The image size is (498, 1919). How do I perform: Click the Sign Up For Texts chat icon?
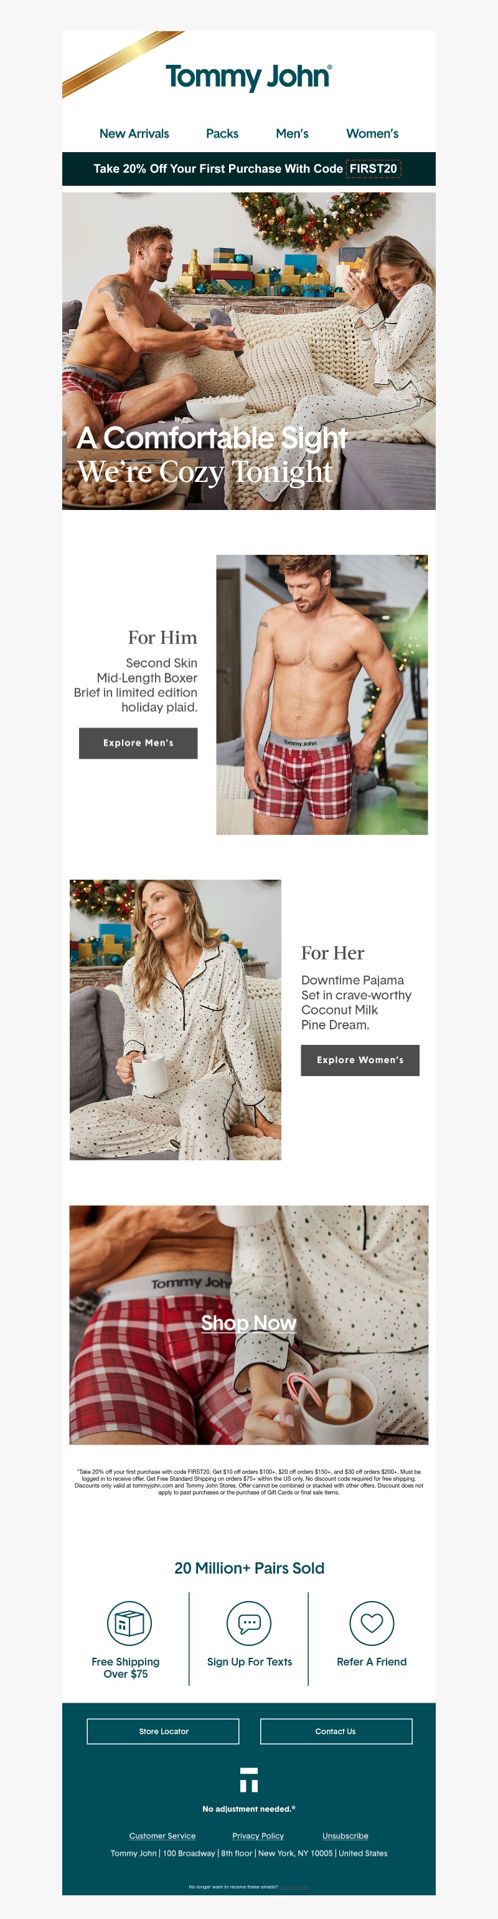pos(249,1622)
